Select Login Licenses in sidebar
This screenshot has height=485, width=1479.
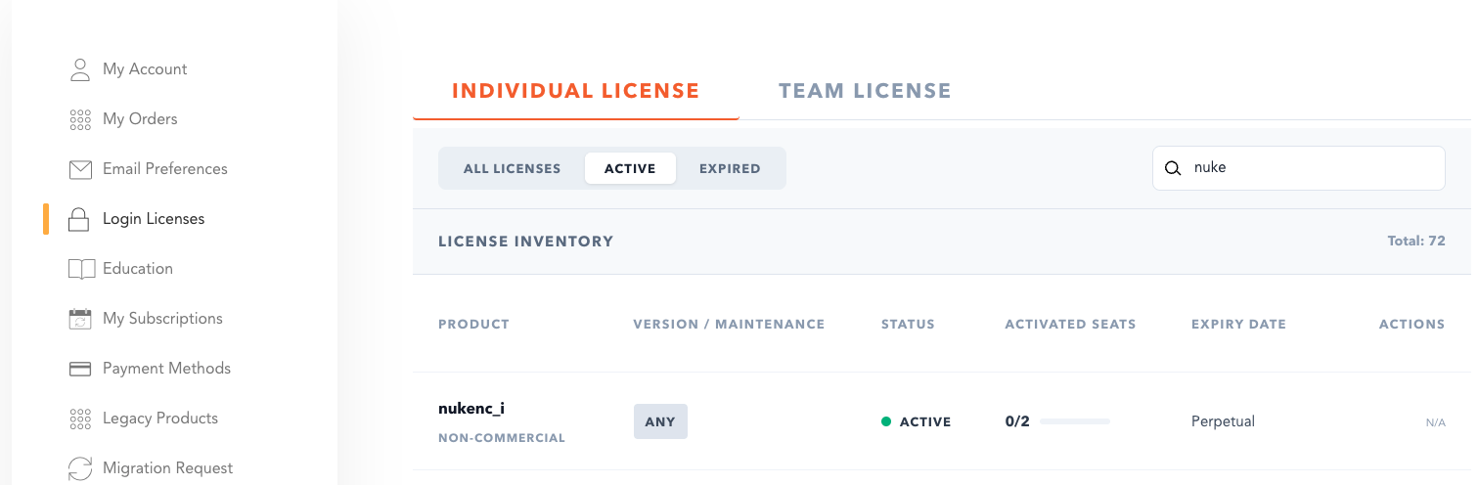tap(154, 219)
